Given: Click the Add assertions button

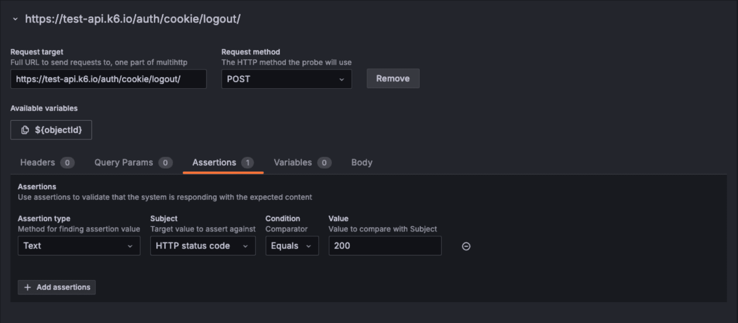Looking at the screenshot, I should coord(56,287).
